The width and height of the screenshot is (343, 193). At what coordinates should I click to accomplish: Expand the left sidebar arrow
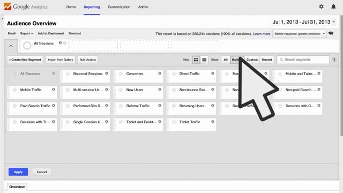pyautogui.click(x=2, y=19)
